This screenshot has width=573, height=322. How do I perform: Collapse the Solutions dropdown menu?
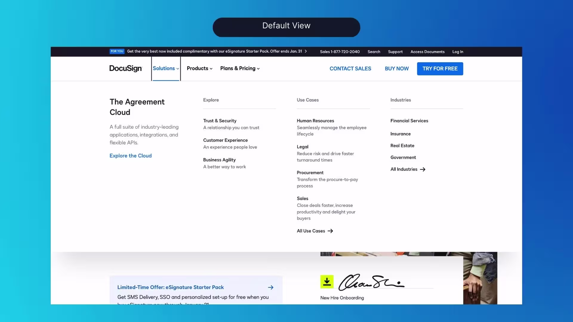[x=166, y=69]
